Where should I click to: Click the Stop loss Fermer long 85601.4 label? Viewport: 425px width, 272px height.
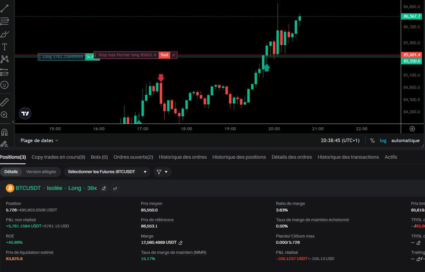[x=126, y=55]
